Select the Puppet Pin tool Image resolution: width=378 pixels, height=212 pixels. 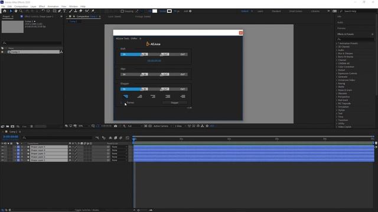(x=93, y=11)
